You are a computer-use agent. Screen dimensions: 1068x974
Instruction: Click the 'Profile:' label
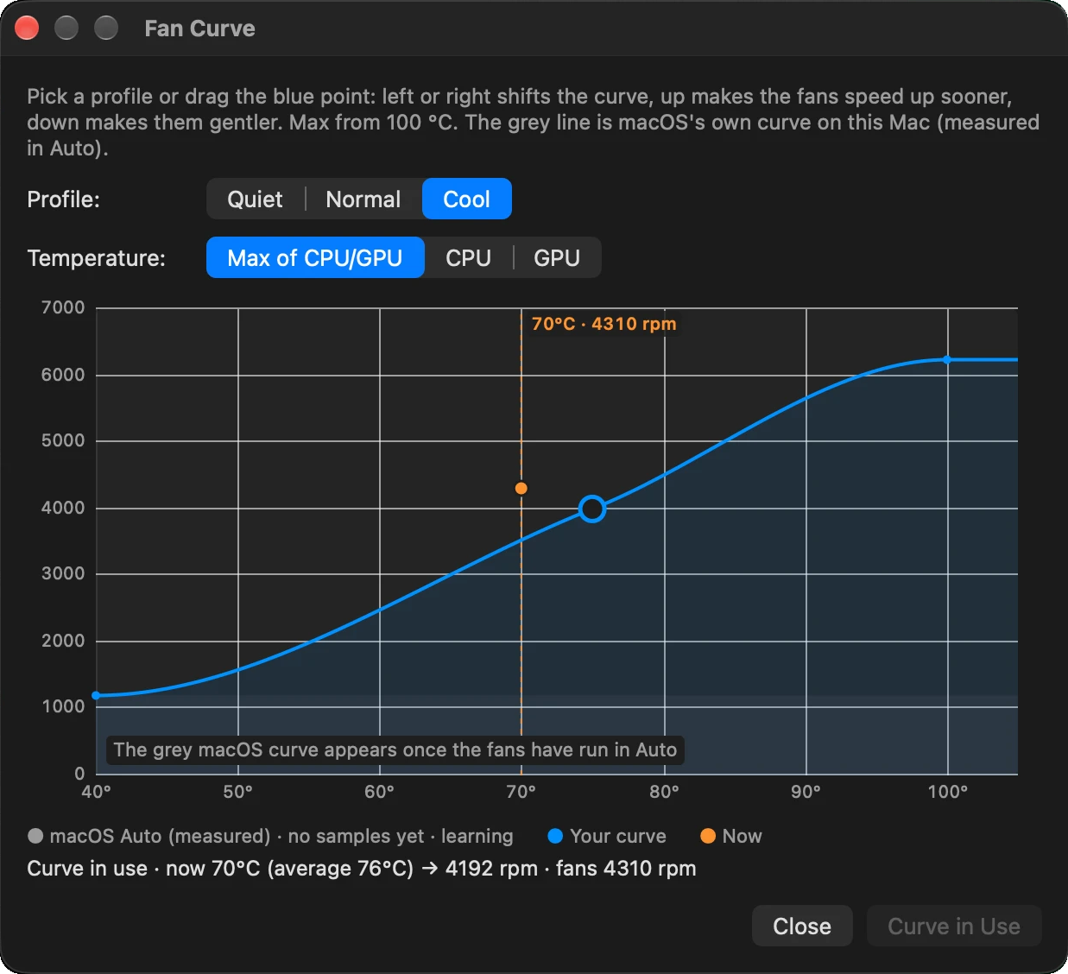(x=64, y=199)
